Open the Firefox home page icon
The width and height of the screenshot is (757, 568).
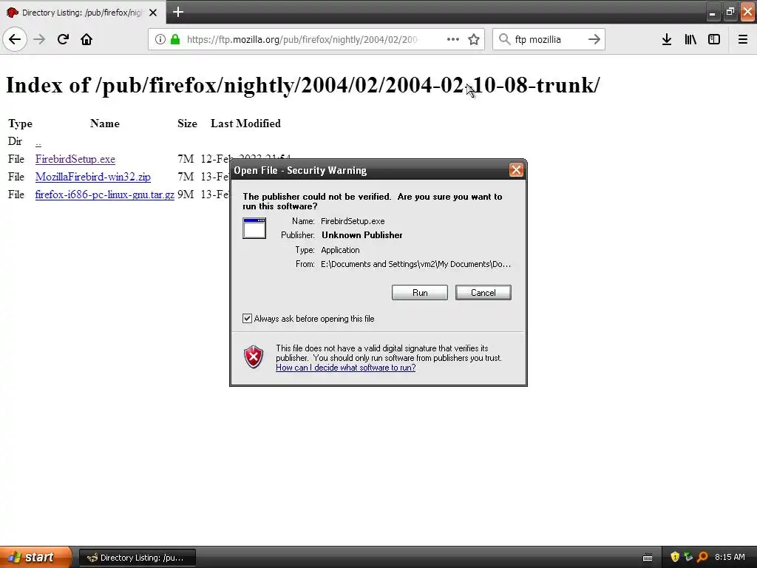pos(86,39)
